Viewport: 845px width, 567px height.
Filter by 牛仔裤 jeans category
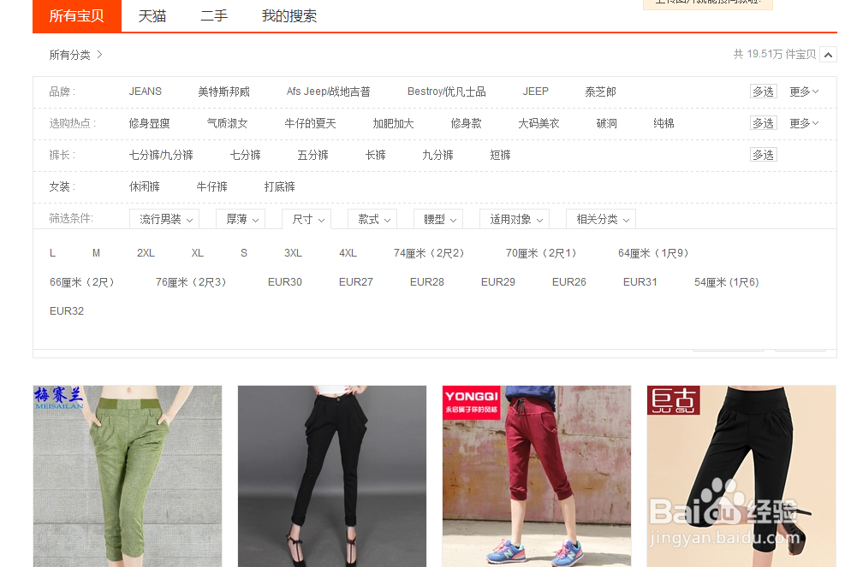click(211, 186)
